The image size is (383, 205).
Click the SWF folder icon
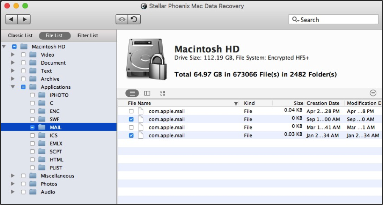[42, 119]
